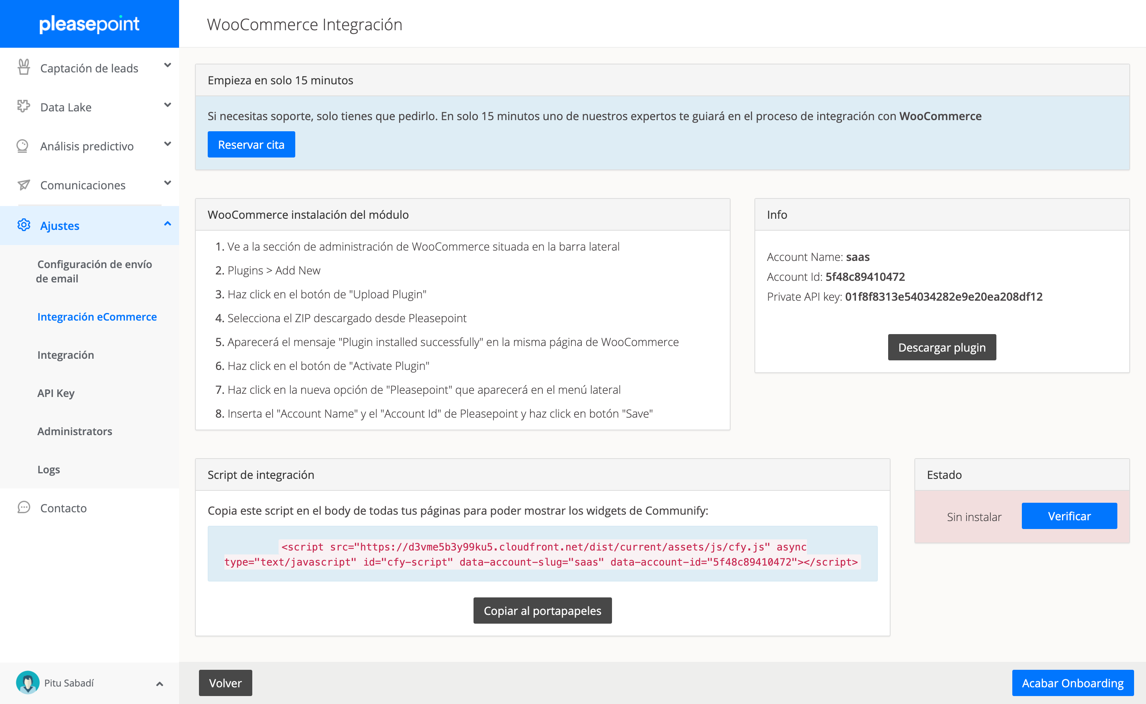Click the Análisis predictivo crystal ball icon
Image resolution: width=1146 pixels, height=704 pixels.
click(x=23, y=146)
